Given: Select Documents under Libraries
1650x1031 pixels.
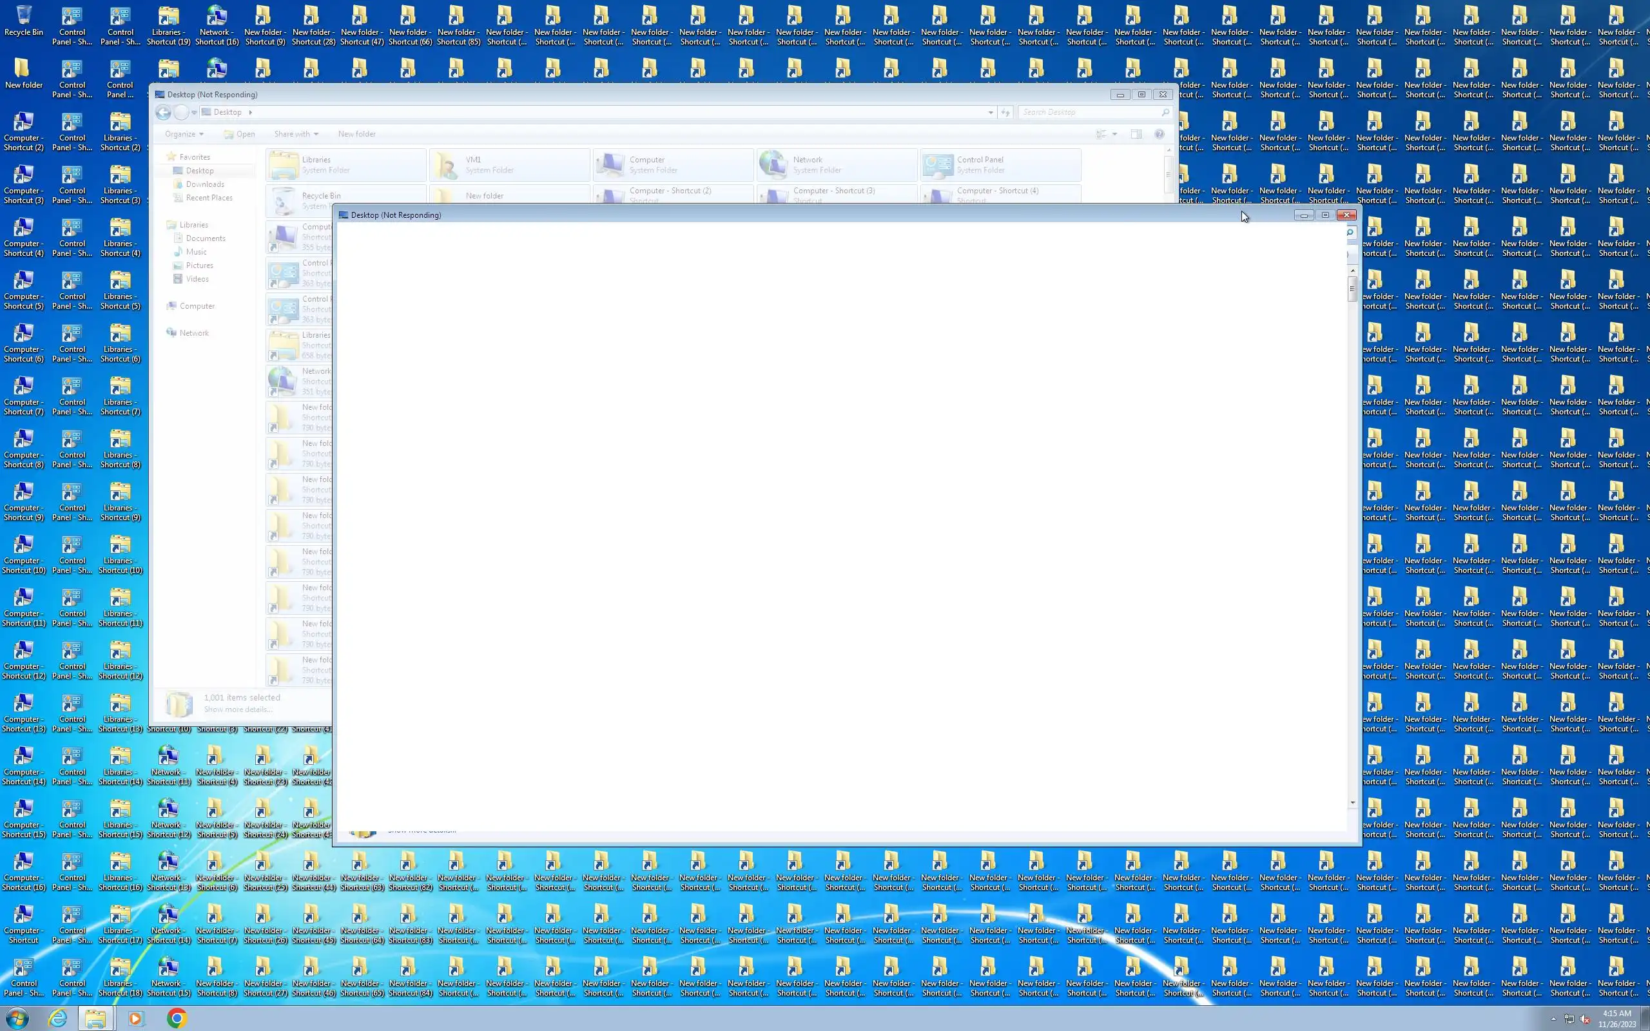Looking at the screenshot, I should coord(205,238).
